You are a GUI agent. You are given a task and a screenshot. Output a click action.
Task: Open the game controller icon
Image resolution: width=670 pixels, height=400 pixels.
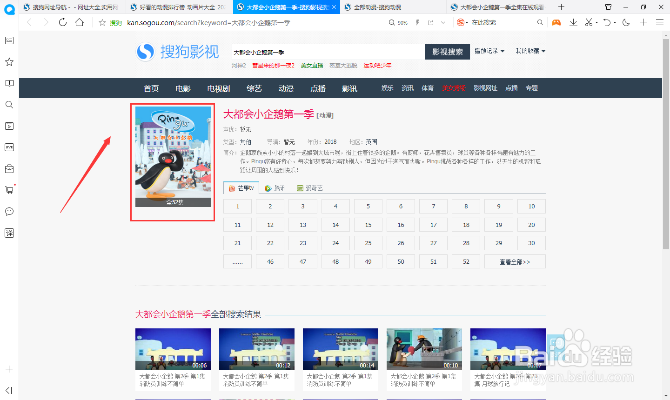click(556, 22)
